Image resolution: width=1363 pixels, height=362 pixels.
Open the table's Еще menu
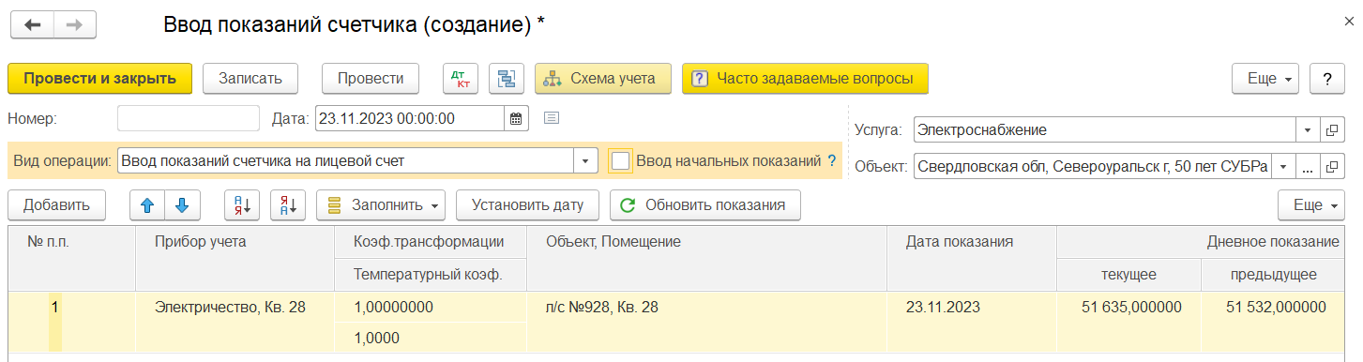(1311, 204)
